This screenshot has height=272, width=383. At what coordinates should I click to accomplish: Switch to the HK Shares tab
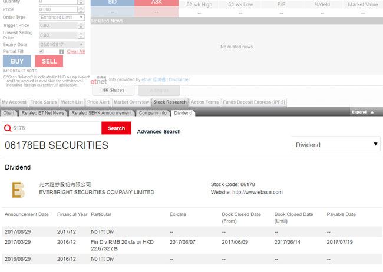click(113, 90)
